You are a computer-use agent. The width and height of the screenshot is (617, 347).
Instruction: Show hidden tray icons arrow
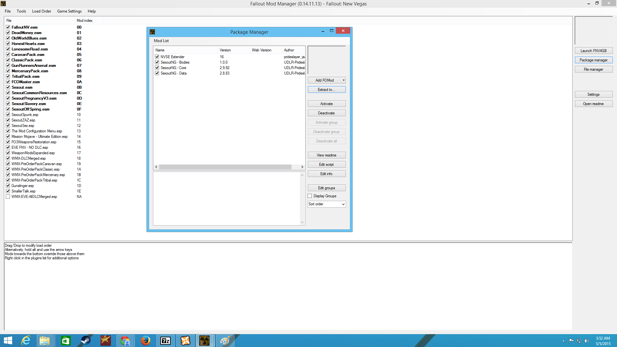tap(563, 341)
